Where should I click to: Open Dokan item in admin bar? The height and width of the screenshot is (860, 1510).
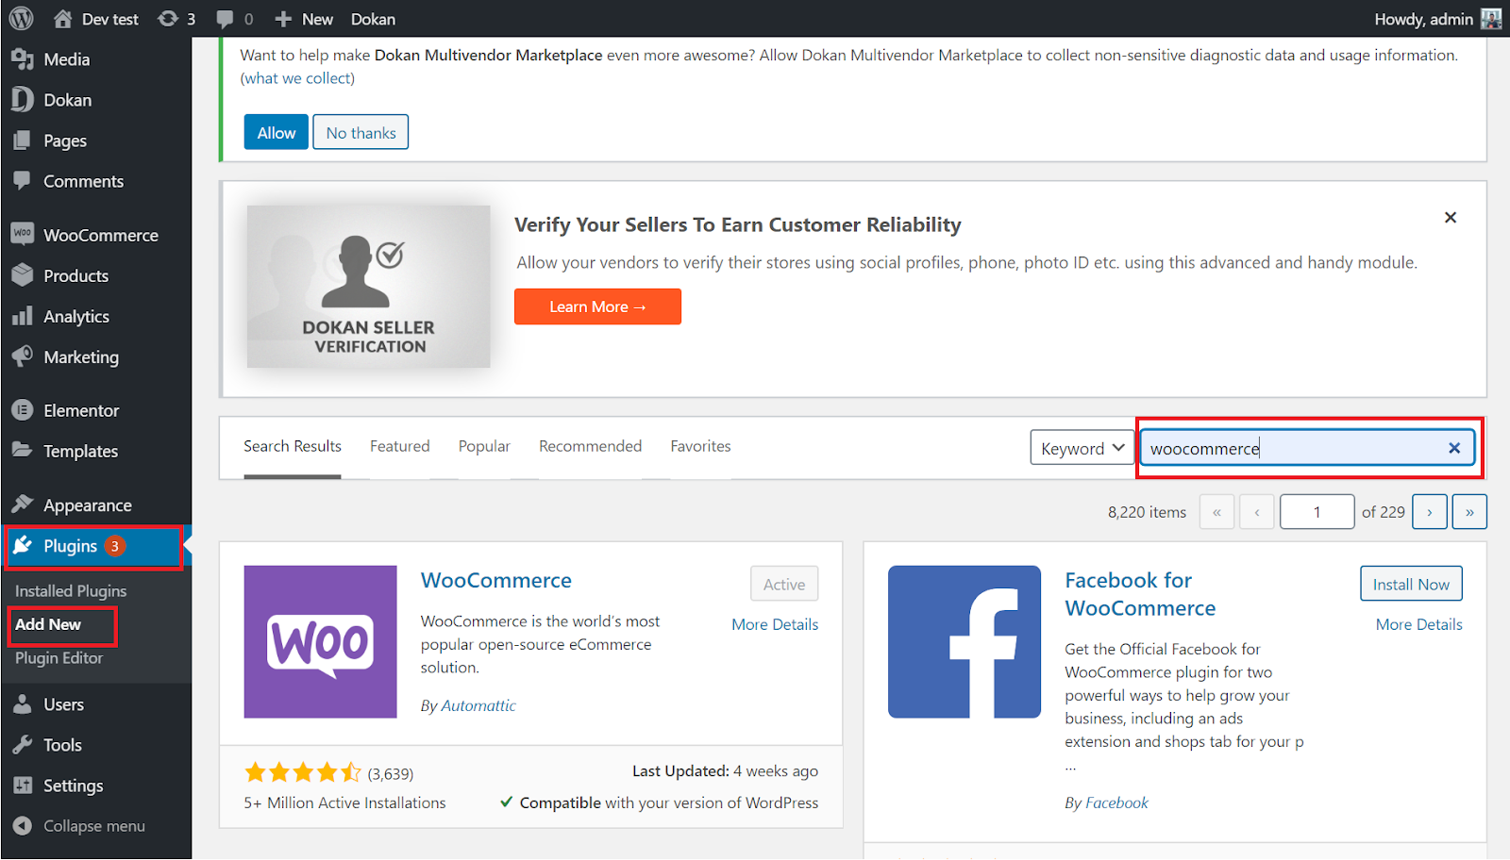373,19
